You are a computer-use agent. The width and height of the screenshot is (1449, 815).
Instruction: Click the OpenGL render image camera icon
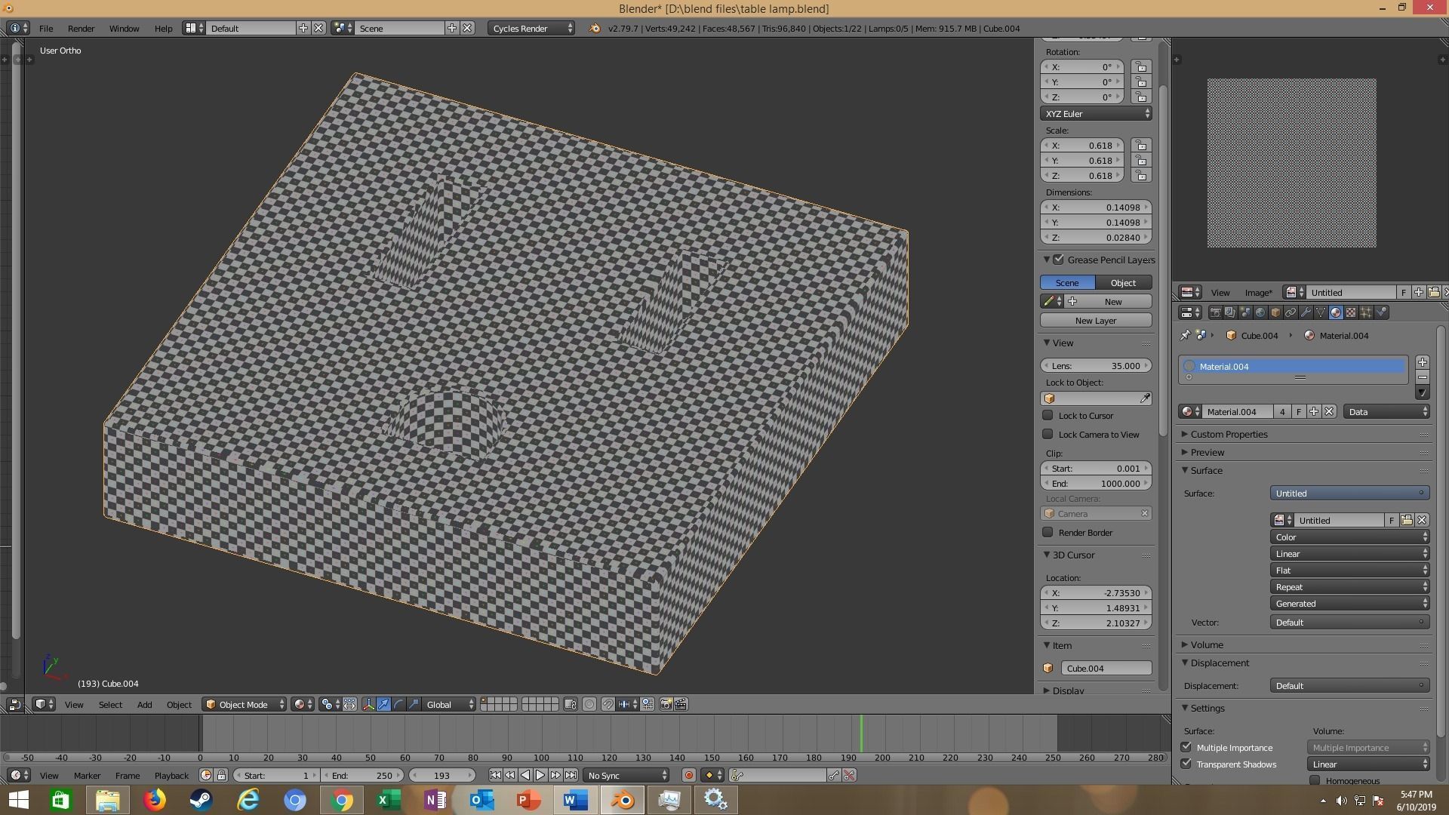coord(666,704)
